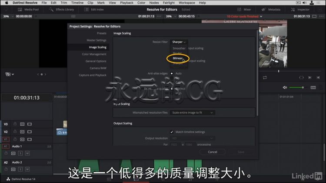
Task: Show the Metadata panel
Action: click(271, 10)
